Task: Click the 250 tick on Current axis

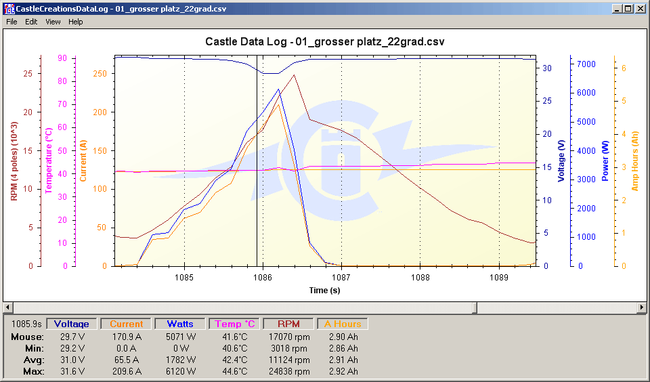Action: pos(100,73)
